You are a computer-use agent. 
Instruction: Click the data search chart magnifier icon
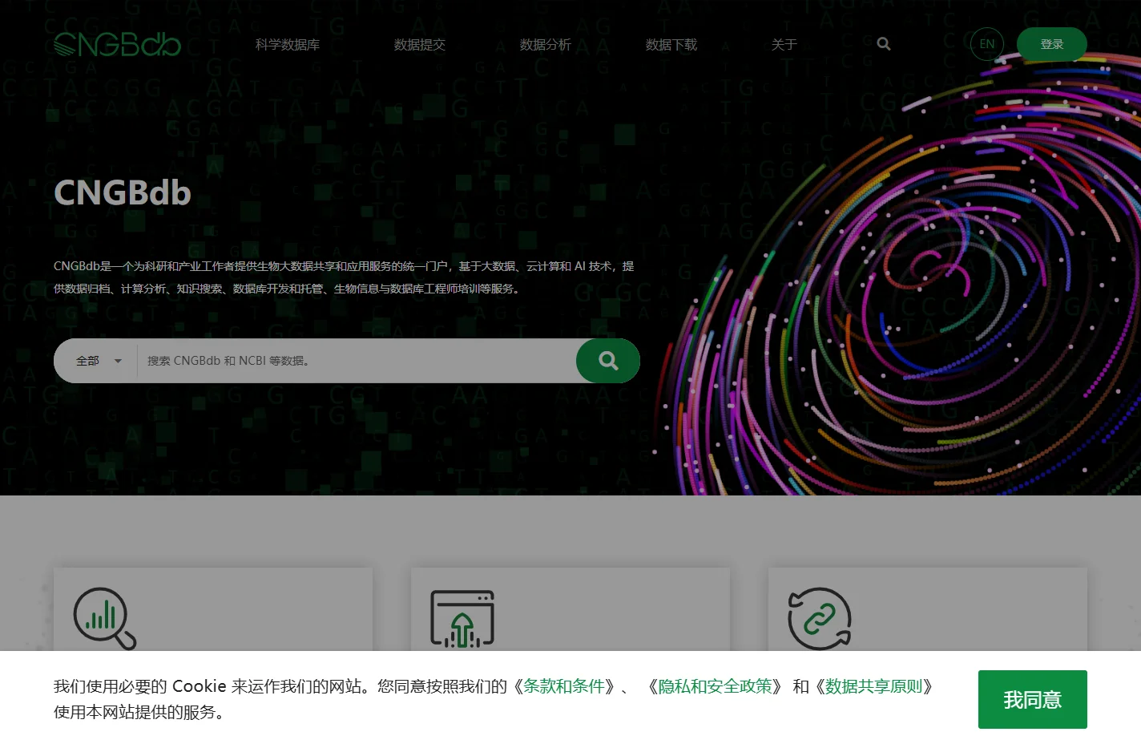[x=105, y=618]
